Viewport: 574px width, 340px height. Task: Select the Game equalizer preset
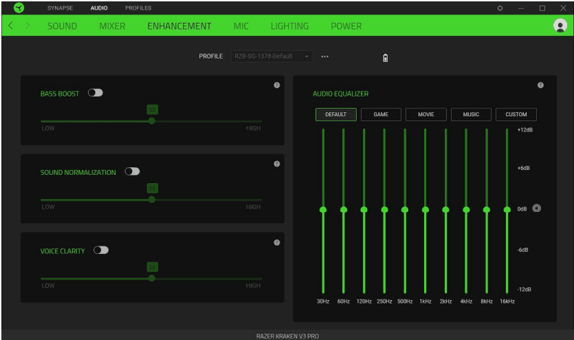click(381, 114)
